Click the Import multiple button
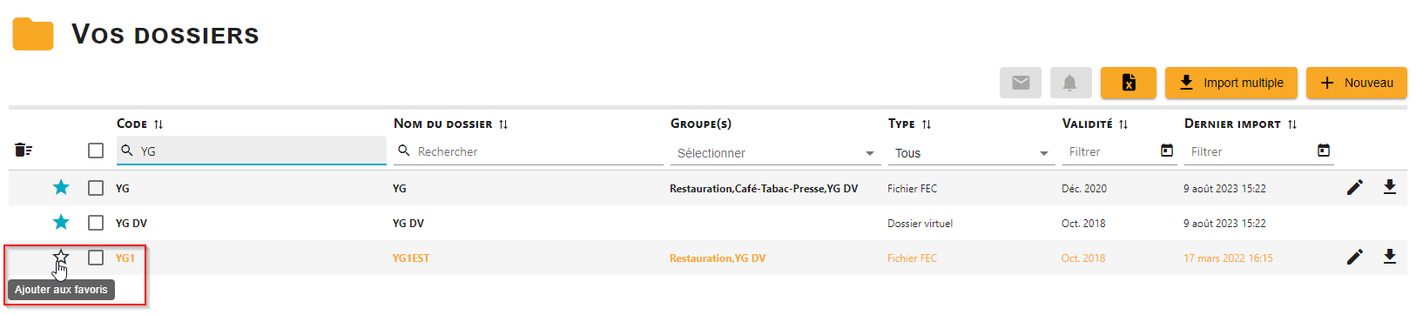Screen dimensions: 1416x315 (1231, 83)
